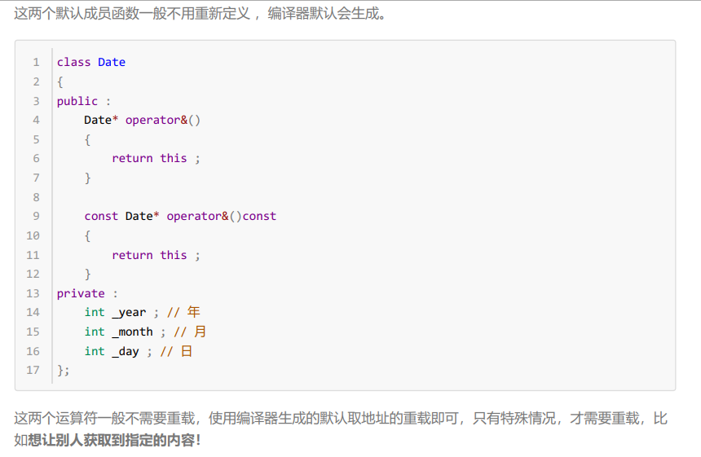Click the "public :" access specifier line
Viewport: 701px width, 457px height.
point(84,101)
